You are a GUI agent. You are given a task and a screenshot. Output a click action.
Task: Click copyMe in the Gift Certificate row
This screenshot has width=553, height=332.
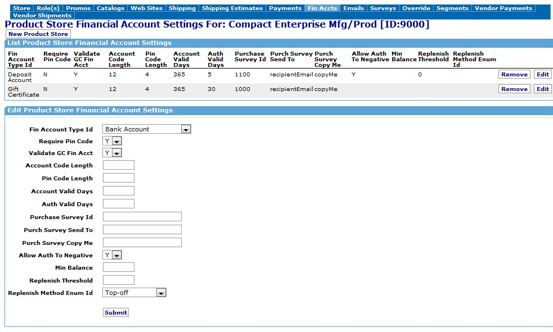click(326, 89)
